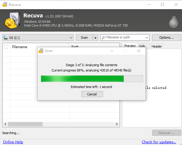This screenshot has height=145, width=182.
Task: Click the OS (C:) drive icon
Action: [6, 38]
